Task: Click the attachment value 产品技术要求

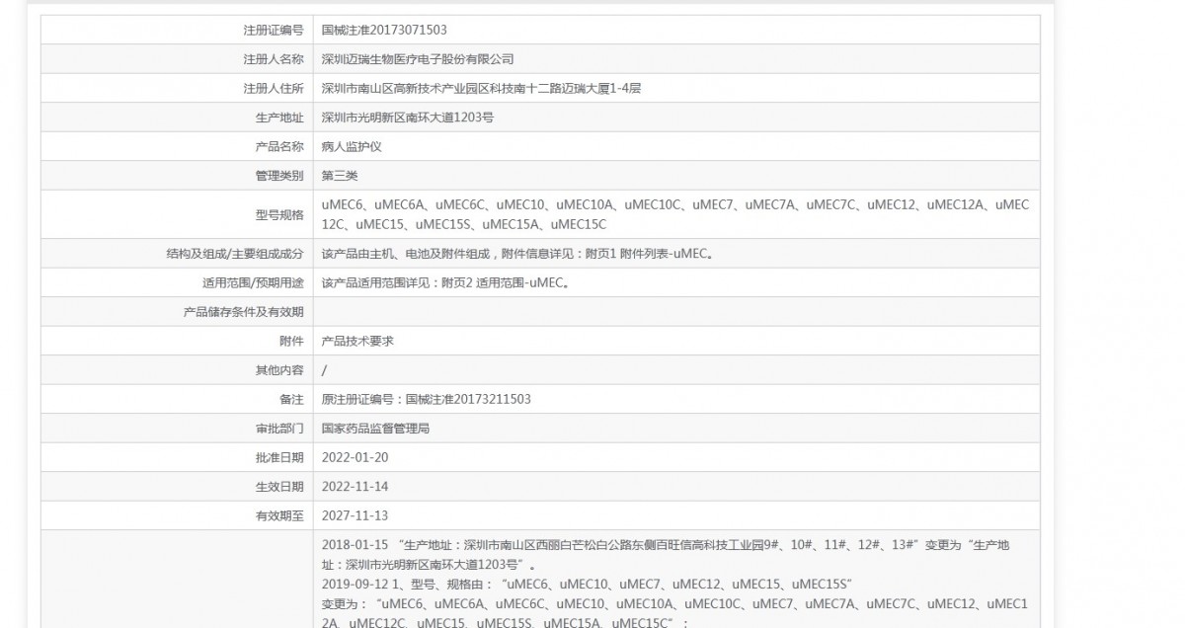Action: [357, 340]
